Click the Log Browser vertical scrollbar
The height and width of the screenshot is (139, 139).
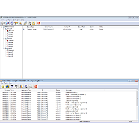(137, 105)
